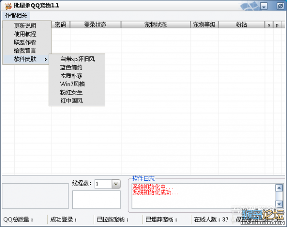Click the 粉钻 column header

point(242,25)
